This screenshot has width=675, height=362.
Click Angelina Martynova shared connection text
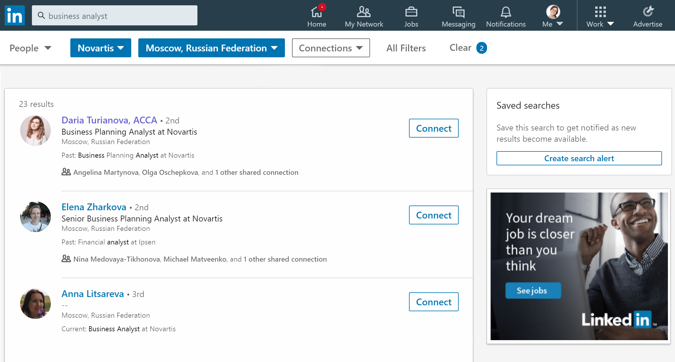(x=106, y=172)
